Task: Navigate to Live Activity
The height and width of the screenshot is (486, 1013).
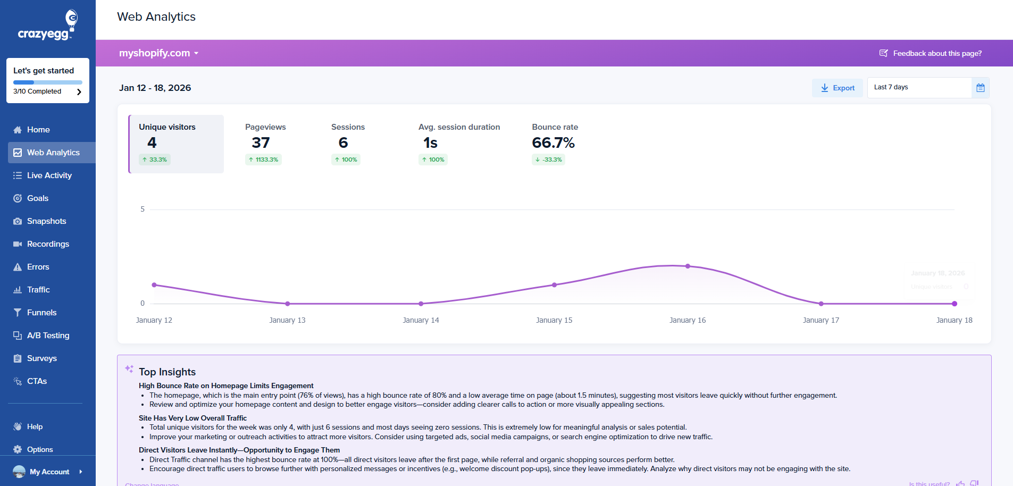Action: tap(49, 175)
